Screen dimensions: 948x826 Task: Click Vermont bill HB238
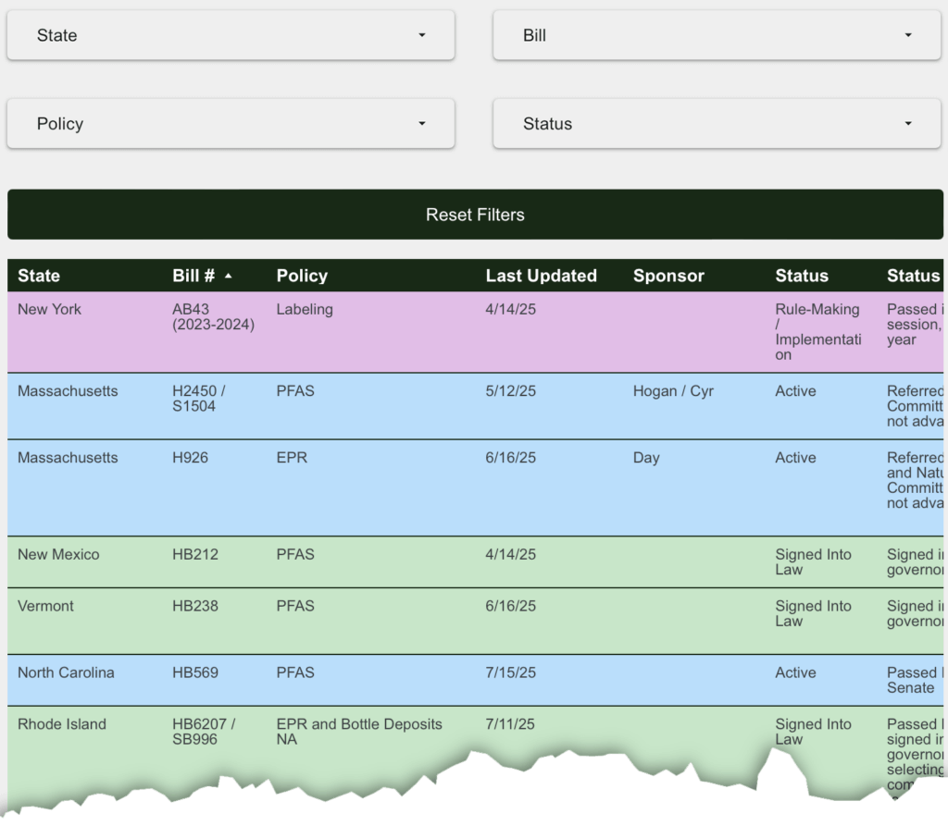coord(194,607)
